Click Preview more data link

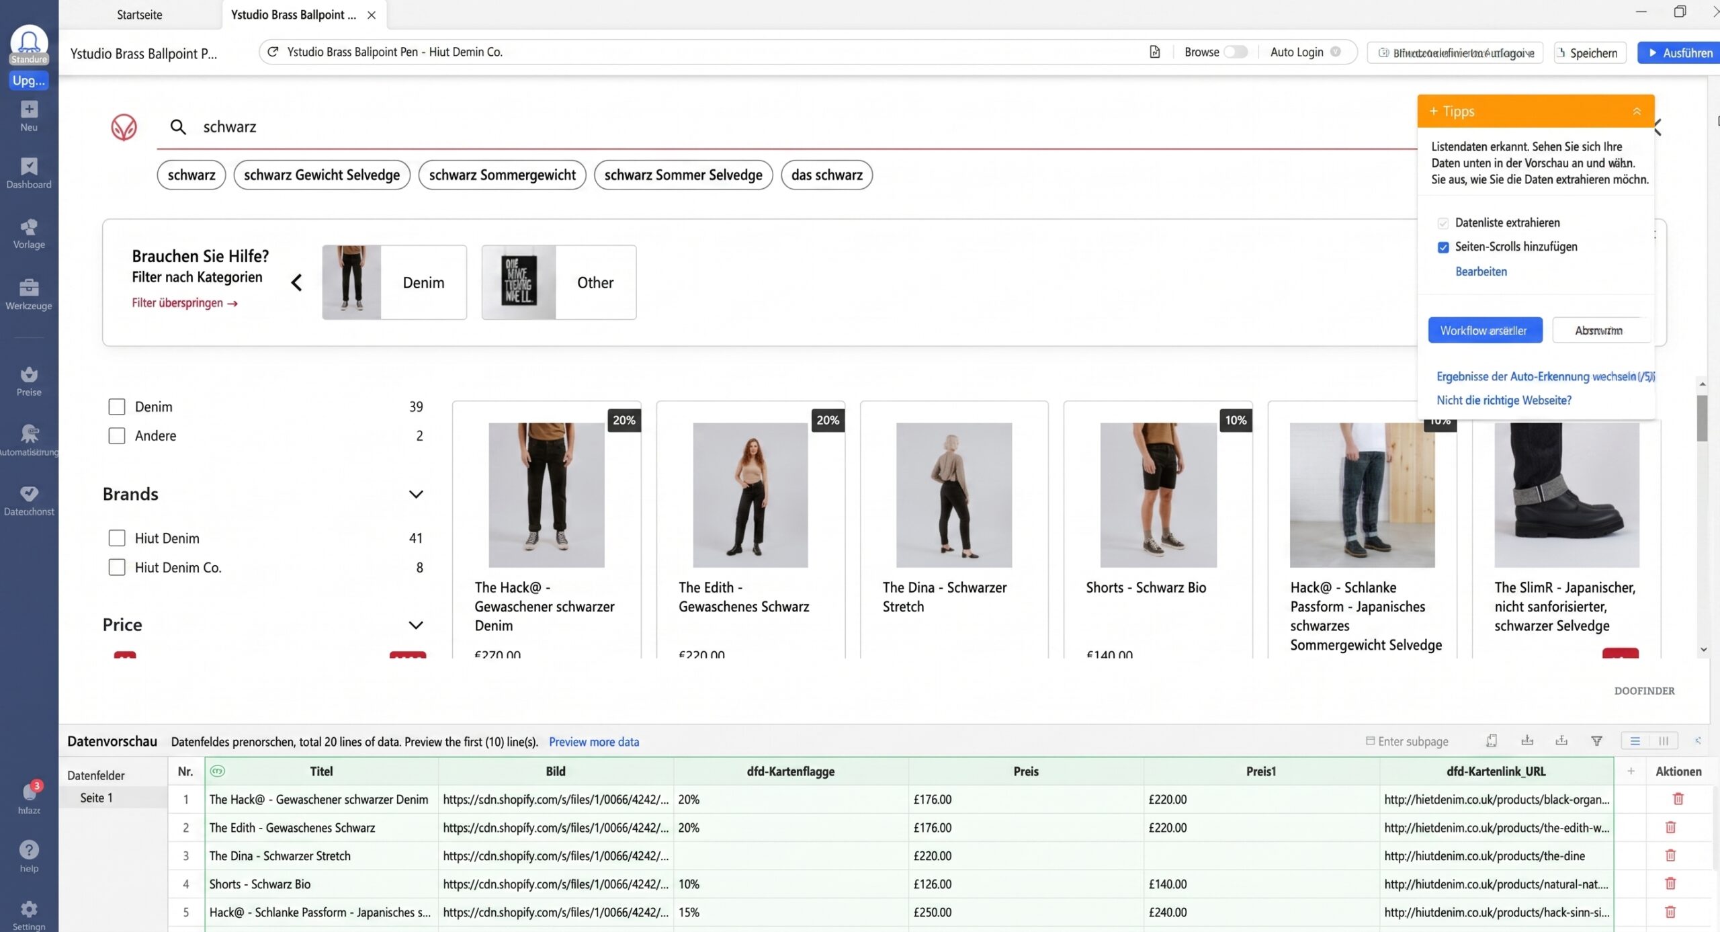[x=594, y=742]
